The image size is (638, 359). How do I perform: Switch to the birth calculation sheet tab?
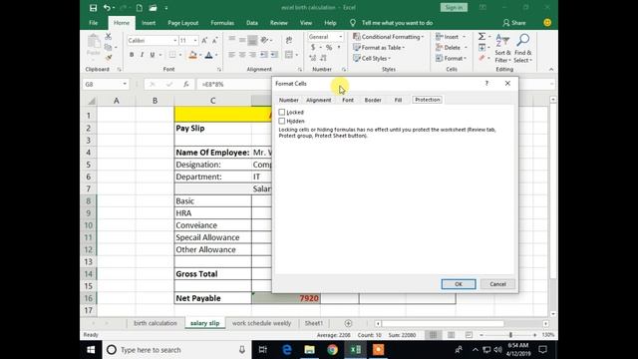156,323
